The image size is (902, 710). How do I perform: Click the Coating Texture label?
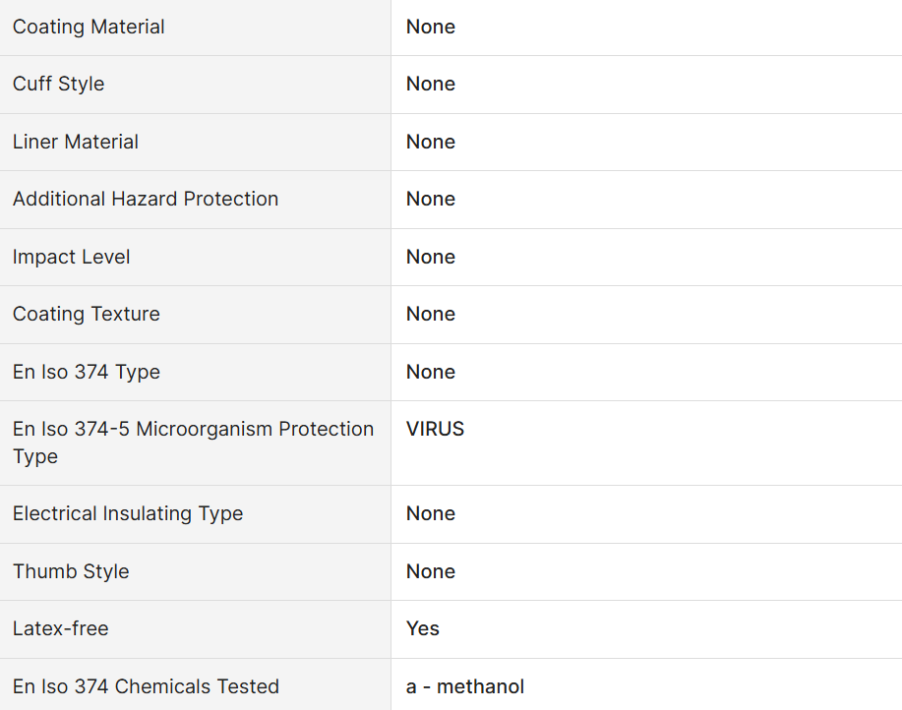tap(87, 314)
